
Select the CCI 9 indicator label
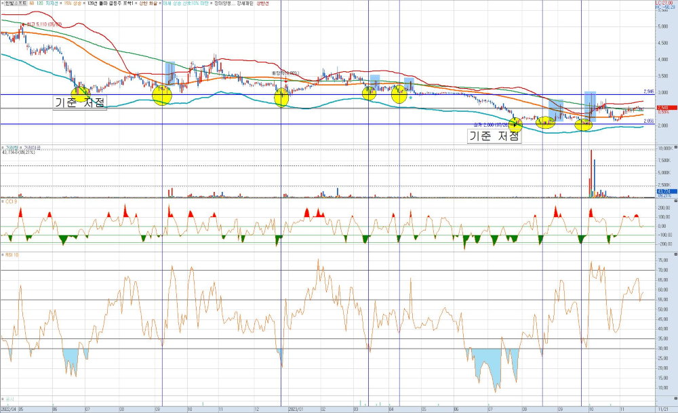click(11, 201)
